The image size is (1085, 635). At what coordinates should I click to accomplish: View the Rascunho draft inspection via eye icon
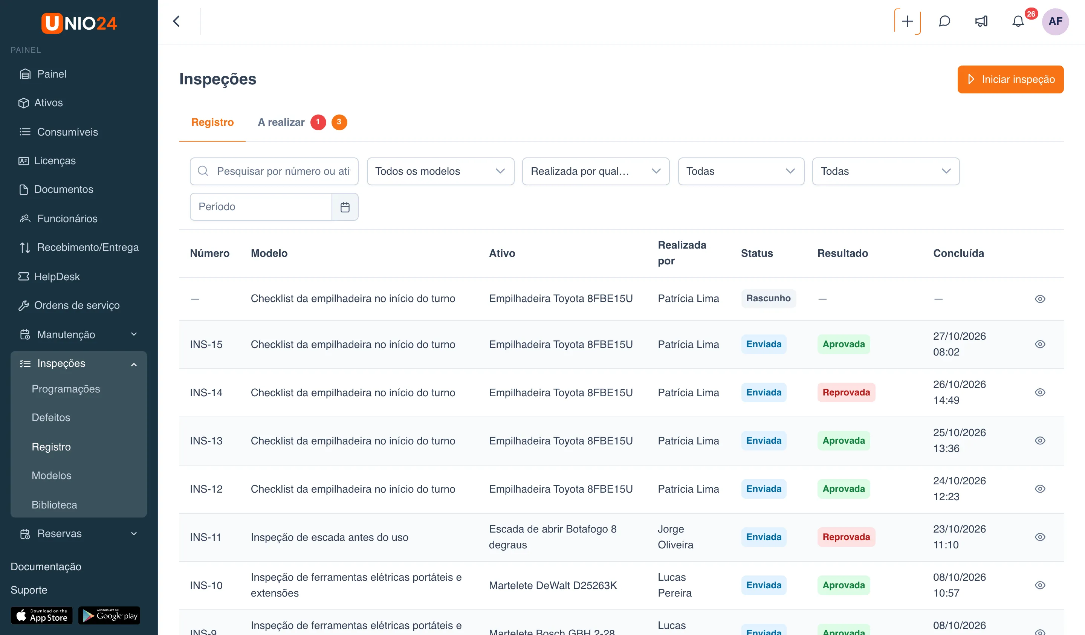tap(1040, 299)
